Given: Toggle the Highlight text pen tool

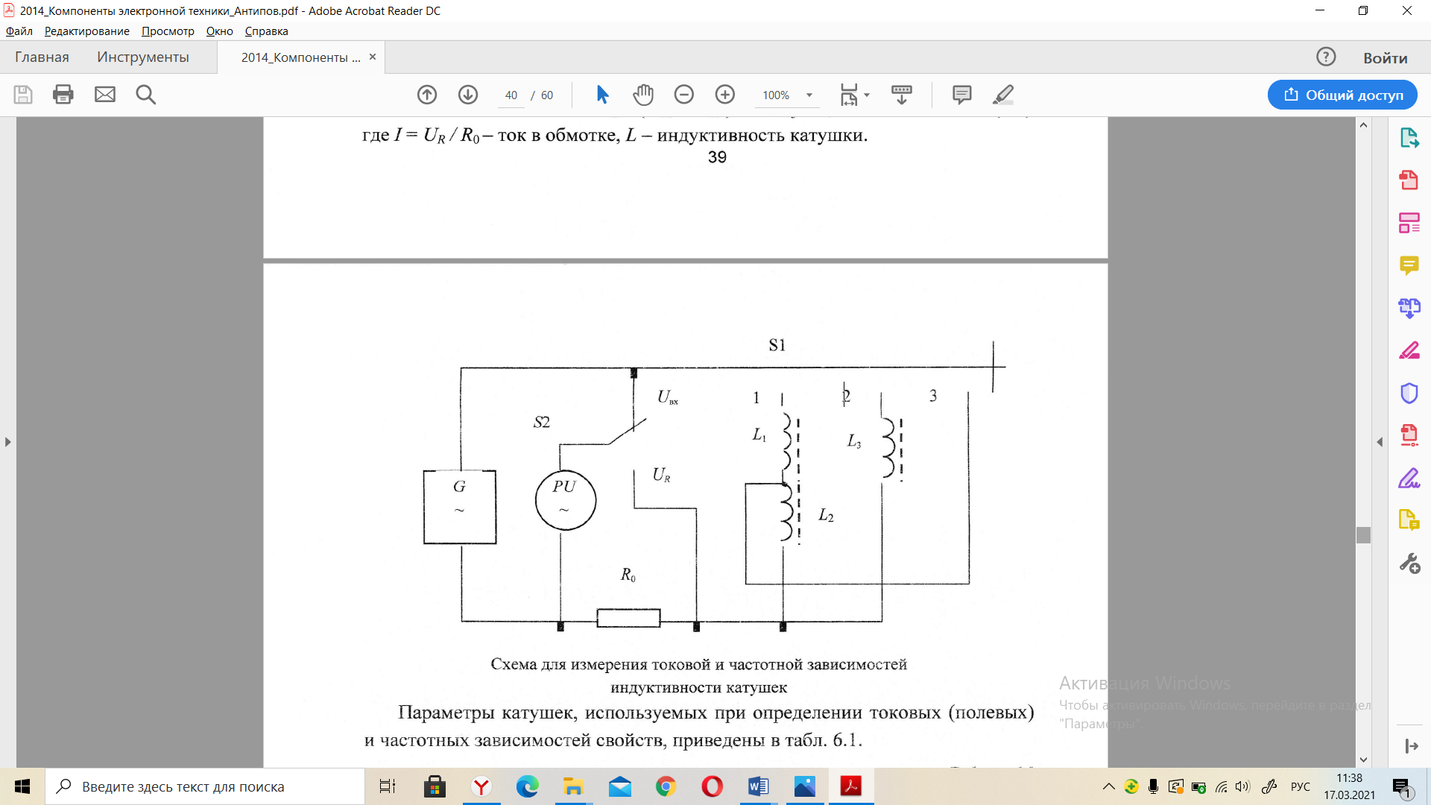Looking at the screenshot, I should pyautogui.click(x=1003, y=95).
